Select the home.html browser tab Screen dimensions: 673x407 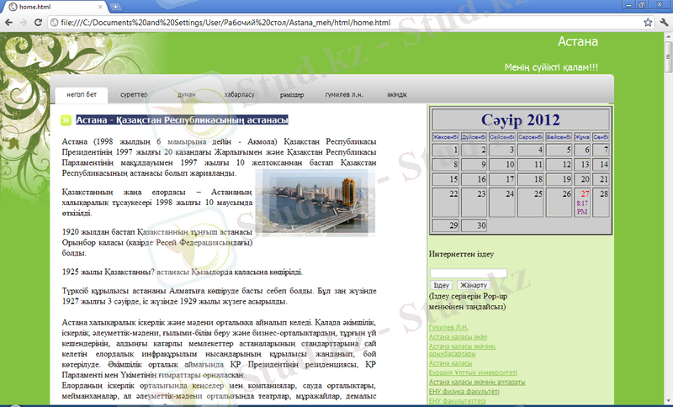(x=56, y=7)
